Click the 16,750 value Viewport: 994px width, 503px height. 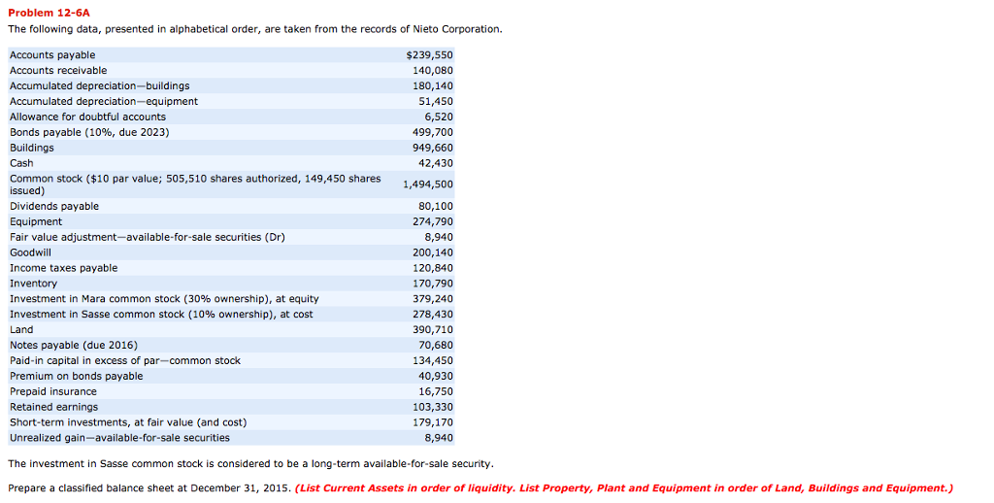point(436,392)
